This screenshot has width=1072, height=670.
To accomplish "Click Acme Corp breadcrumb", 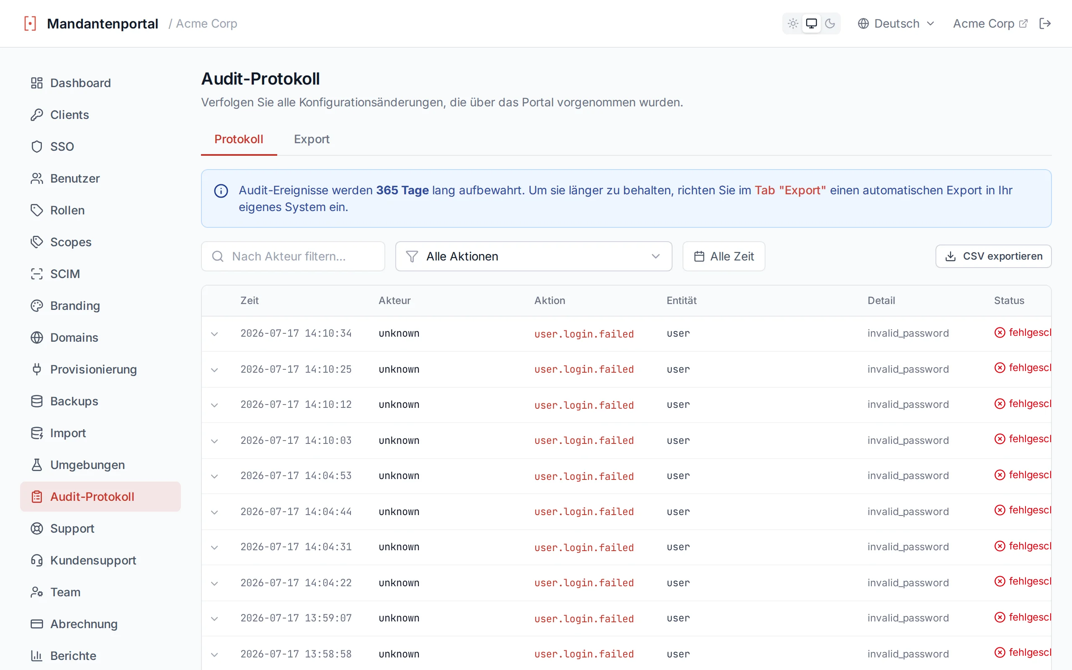I will tap(206, 23).
